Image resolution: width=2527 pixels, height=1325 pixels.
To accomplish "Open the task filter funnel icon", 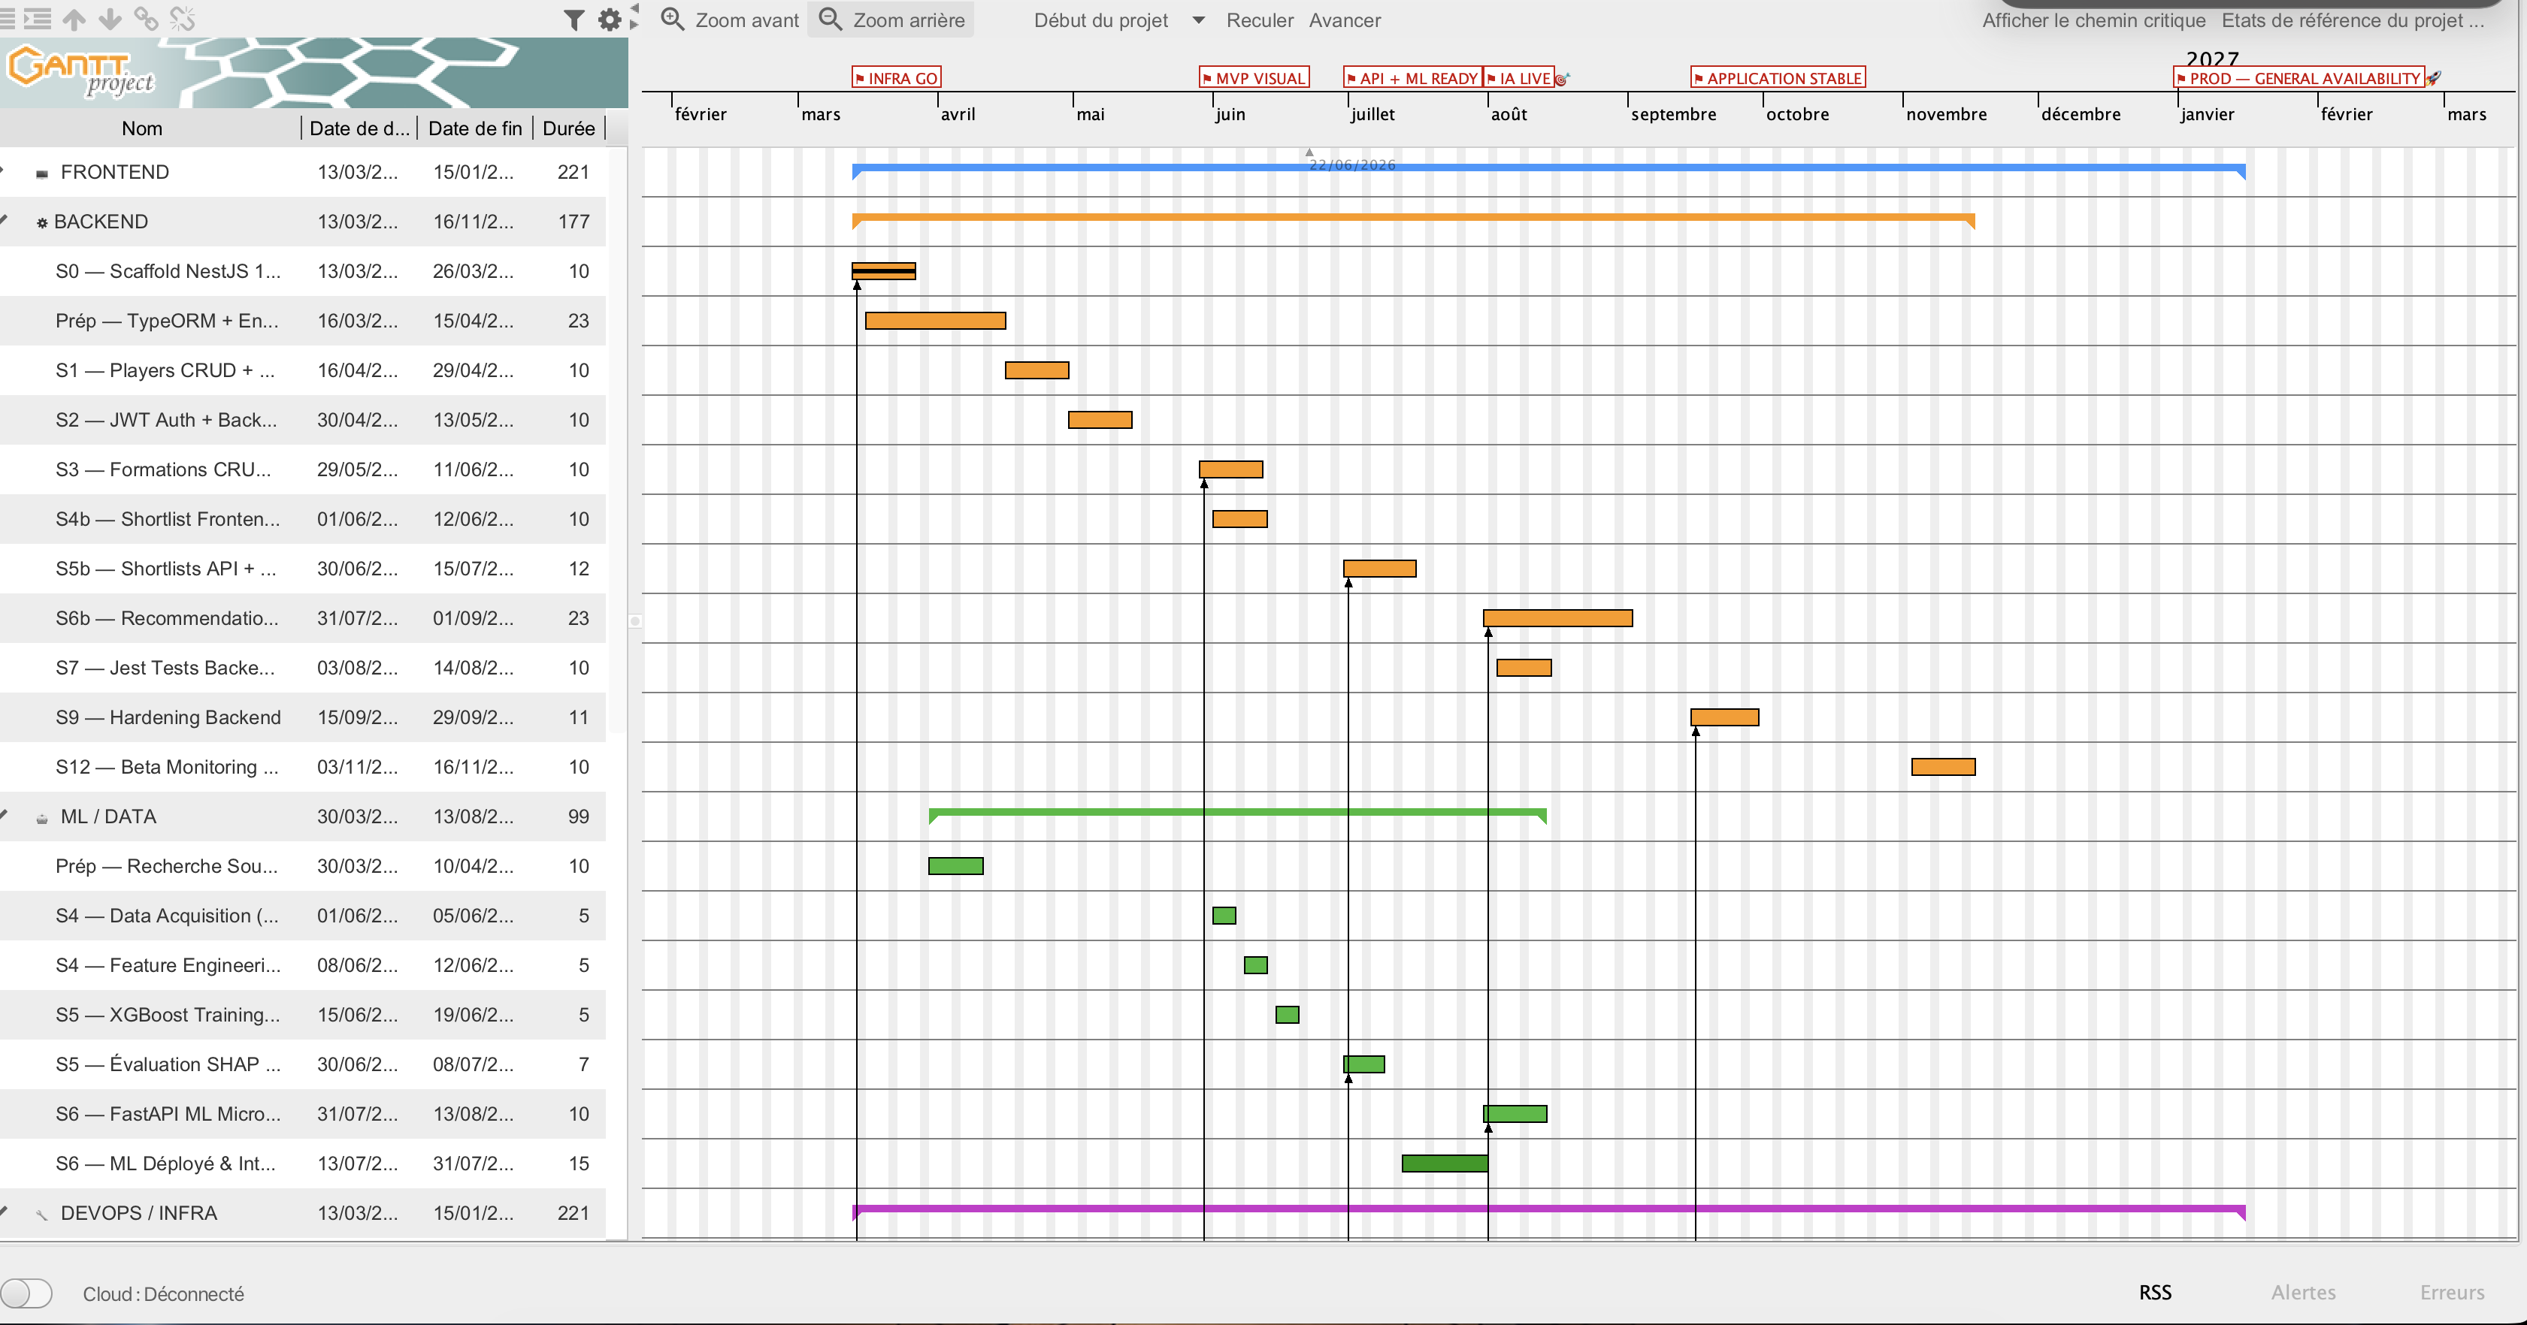I will pos(573,20).
